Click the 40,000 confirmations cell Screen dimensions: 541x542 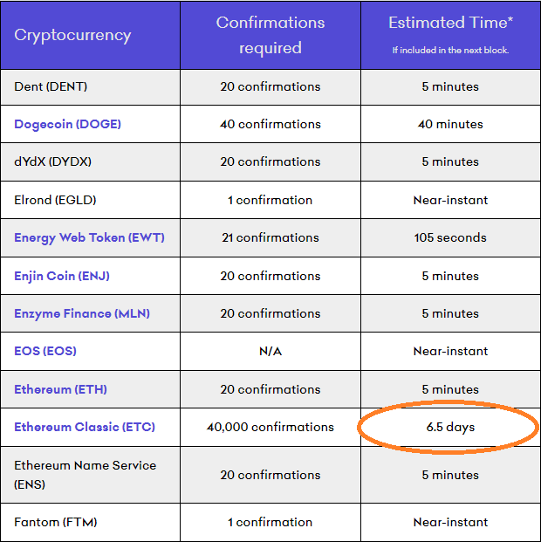[x=270, y=428]
